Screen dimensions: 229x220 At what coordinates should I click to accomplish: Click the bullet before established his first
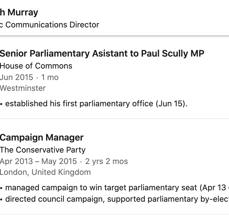point(1,104)
